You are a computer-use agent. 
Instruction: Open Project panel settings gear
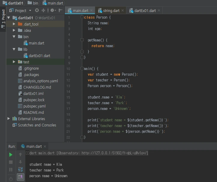point(52,11)
